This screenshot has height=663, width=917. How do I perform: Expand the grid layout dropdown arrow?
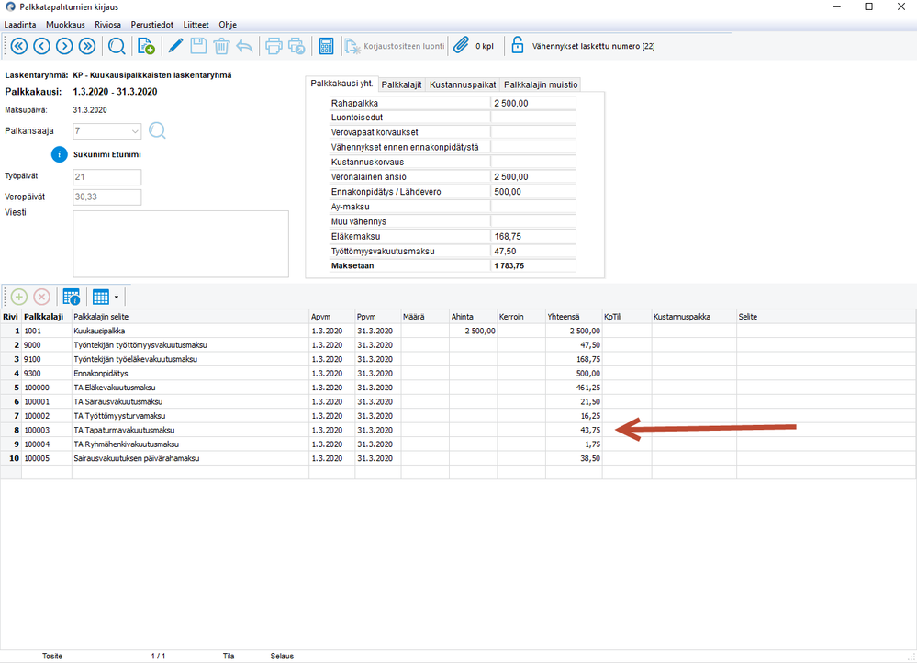[x=117, y=298]
